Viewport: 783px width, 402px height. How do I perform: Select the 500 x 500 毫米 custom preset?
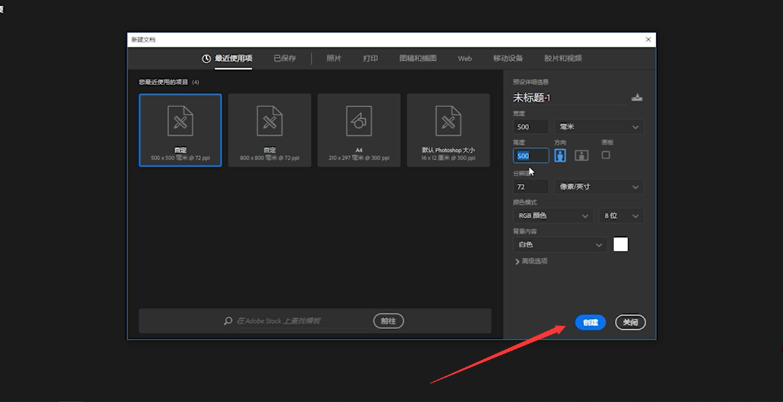(180, 130)
